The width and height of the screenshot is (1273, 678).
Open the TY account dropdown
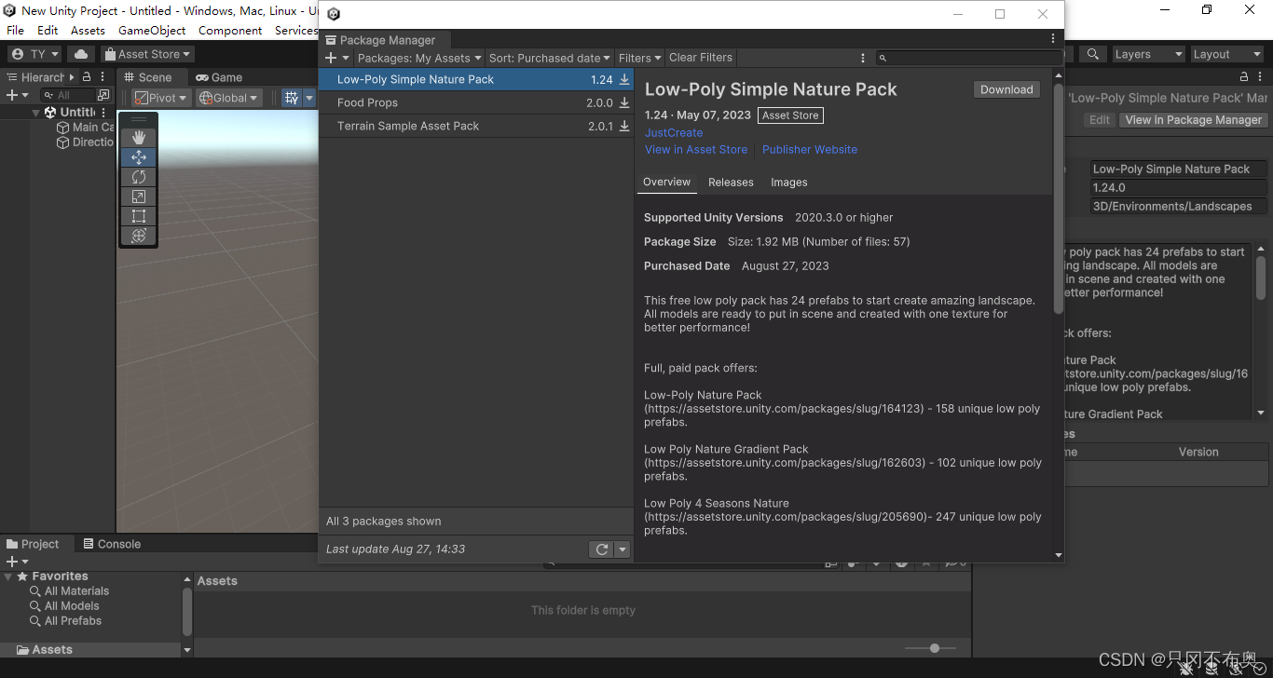tap(35, 54)
